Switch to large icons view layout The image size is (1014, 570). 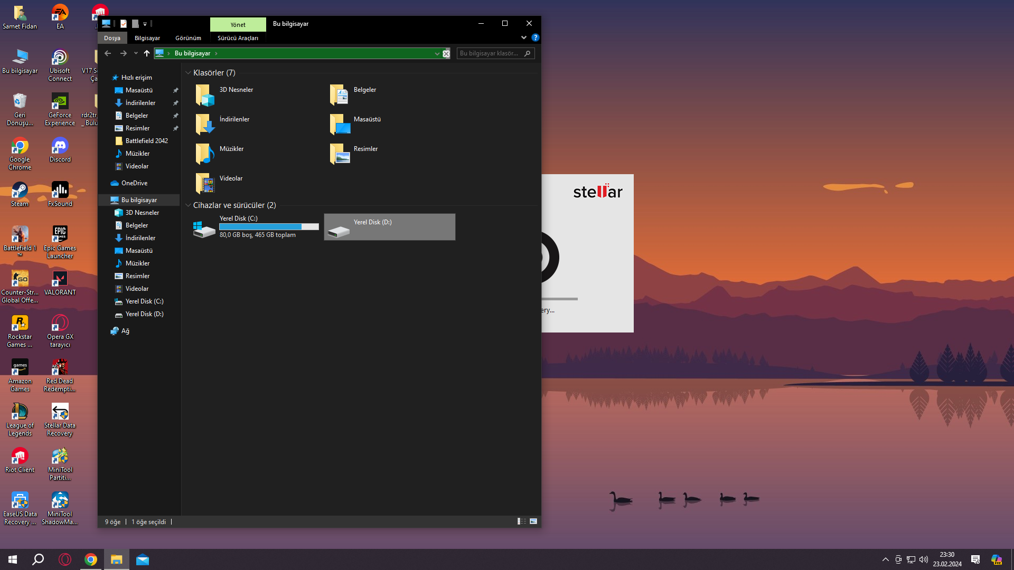pos(533,521)
